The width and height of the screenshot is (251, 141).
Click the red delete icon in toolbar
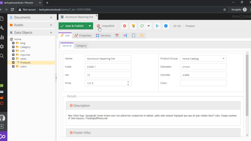point(125,26)
